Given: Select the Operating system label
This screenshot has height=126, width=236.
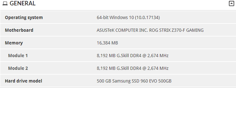Looking at the screenshot, I should click(x=24, y=17).
